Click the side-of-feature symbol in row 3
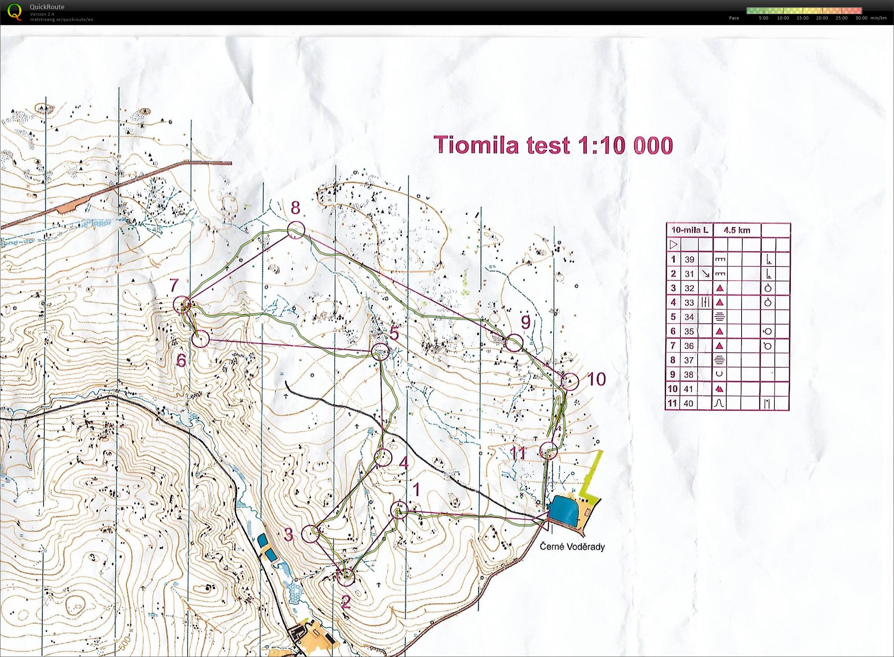Screen dimensions: 894x657 [x=768, y=288]
